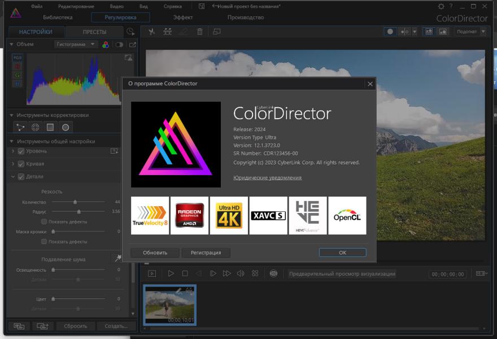Screen dimensions: 497x339
Task: Click the trash delete icon in toolbar
Action: click(200, 32)
